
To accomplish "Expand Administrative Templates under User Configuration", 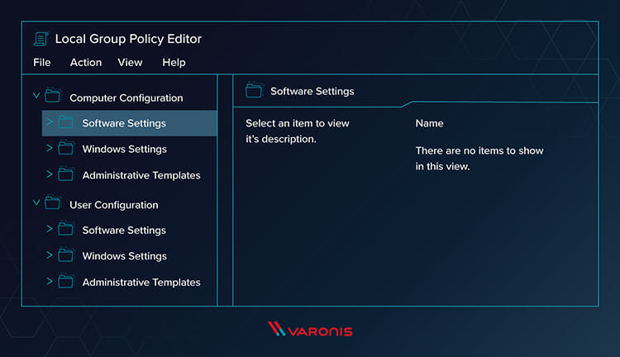I will 50,281.
